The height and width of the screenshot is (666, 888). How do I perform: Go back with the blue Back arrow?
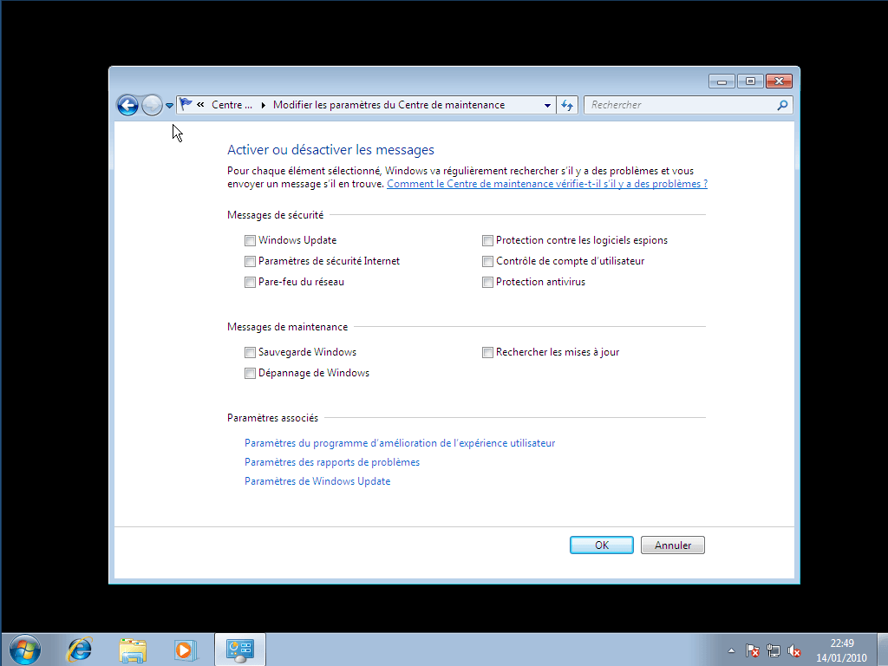coord(127,105)
